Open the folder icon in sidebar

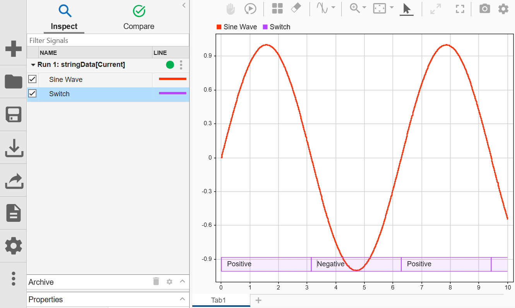point(14,82)
